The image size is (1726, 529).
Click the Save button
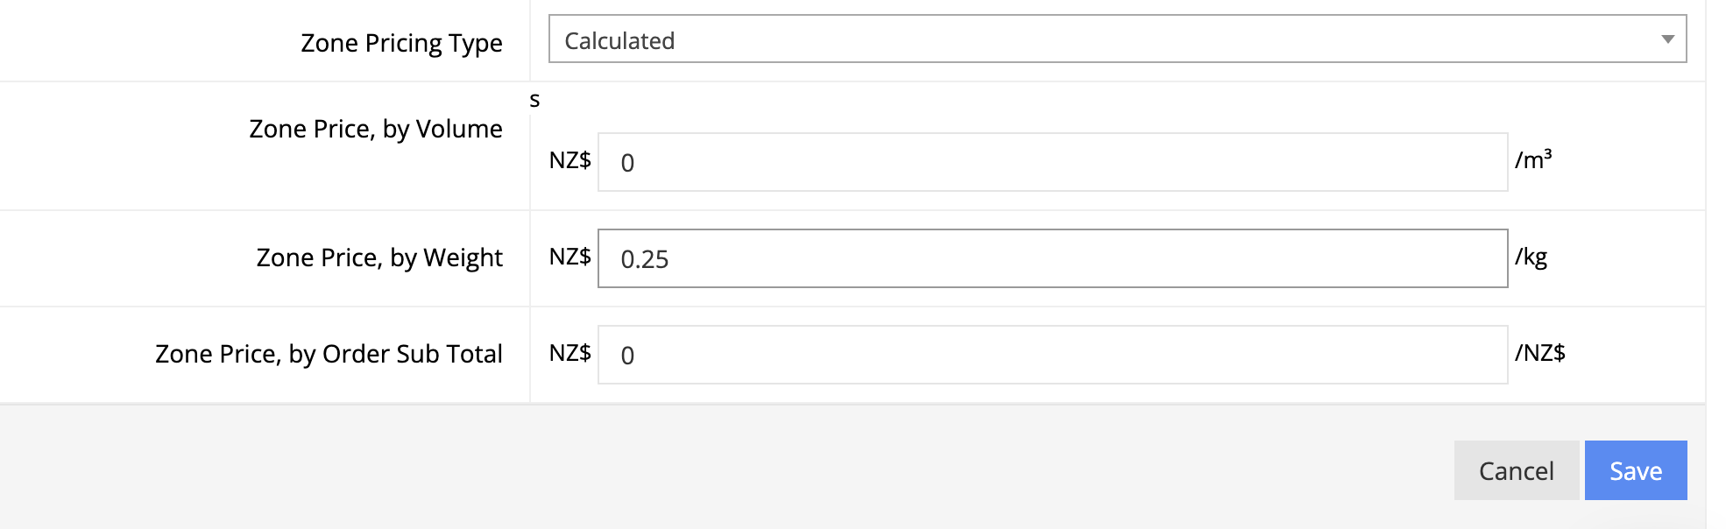(x=1635, y=470)
